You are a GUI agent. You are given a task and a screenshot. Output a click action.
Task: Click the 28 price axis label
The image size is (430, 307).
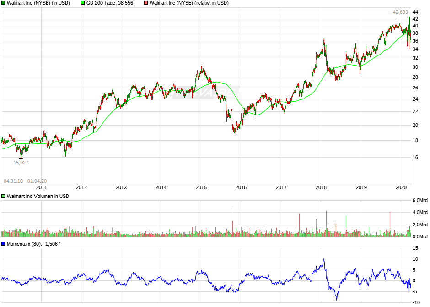coord(415,77)
